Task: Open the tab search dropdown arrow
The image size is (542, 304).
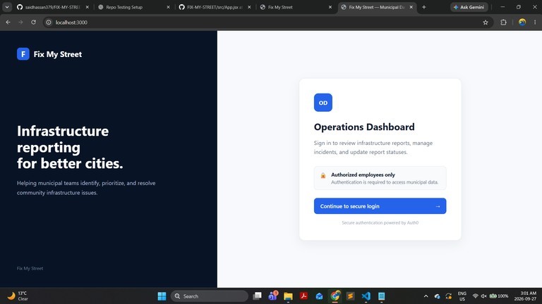Action: (x=7, y=7)
